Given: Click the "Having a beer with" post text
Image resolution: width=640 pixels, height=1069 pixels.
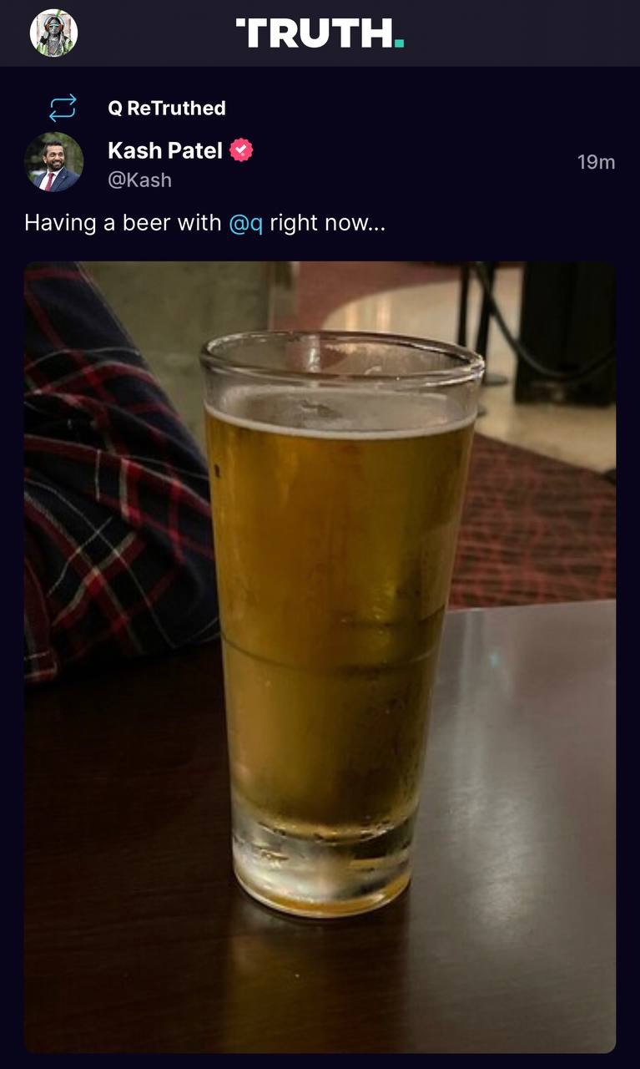Looking at the screenshot, I should click(123, 224).
